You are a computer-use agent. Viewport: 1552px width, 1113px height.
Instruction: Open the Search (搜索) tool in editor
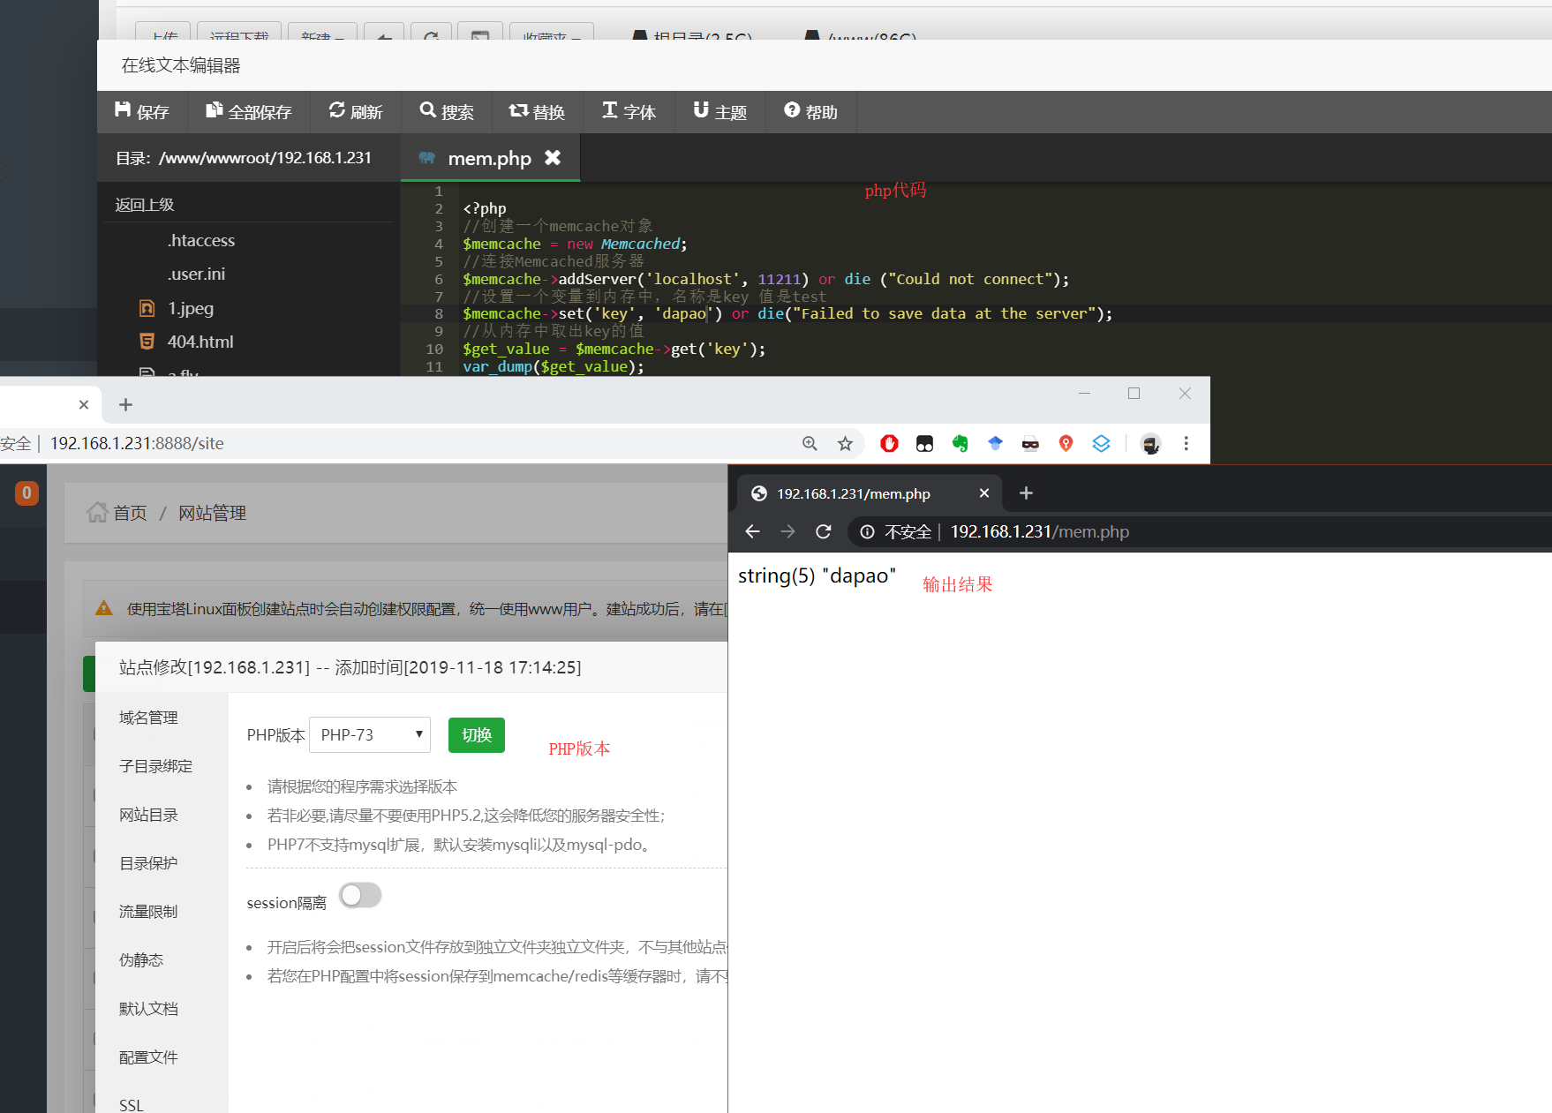[447, 112]
